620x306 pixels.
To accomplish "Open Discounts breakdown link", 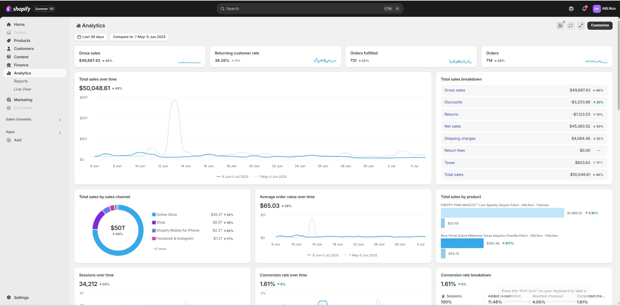I will coord(453,102).
